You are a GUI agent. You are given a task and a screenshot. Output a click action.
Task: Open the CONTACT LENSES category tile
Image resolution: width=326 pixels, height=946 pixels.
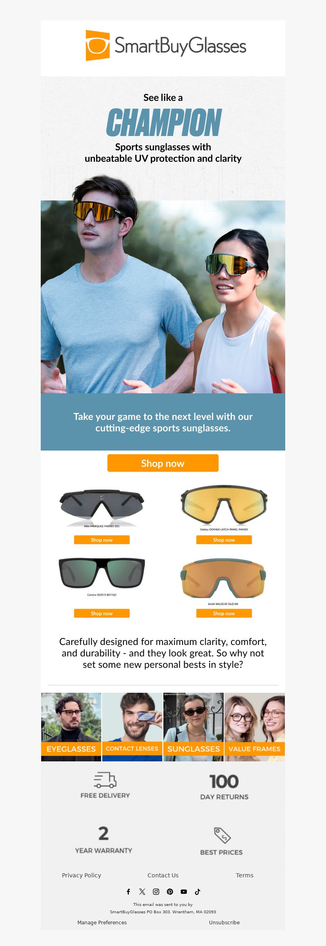[132, 727]
